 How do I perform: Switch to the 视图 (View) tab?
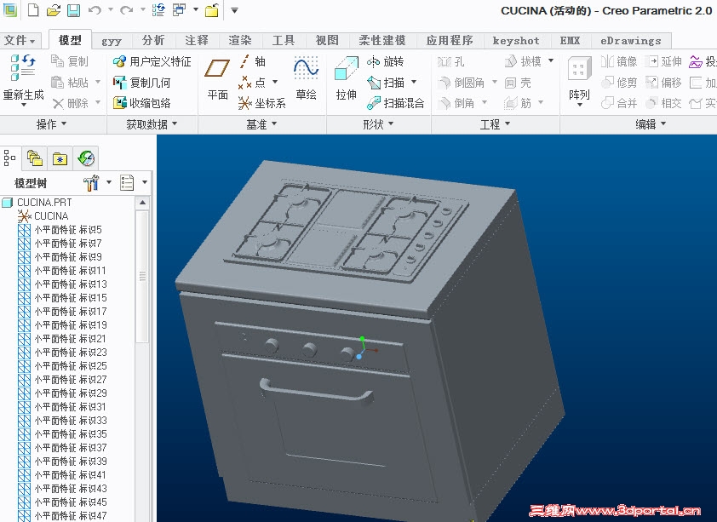(x=327, y=40)
